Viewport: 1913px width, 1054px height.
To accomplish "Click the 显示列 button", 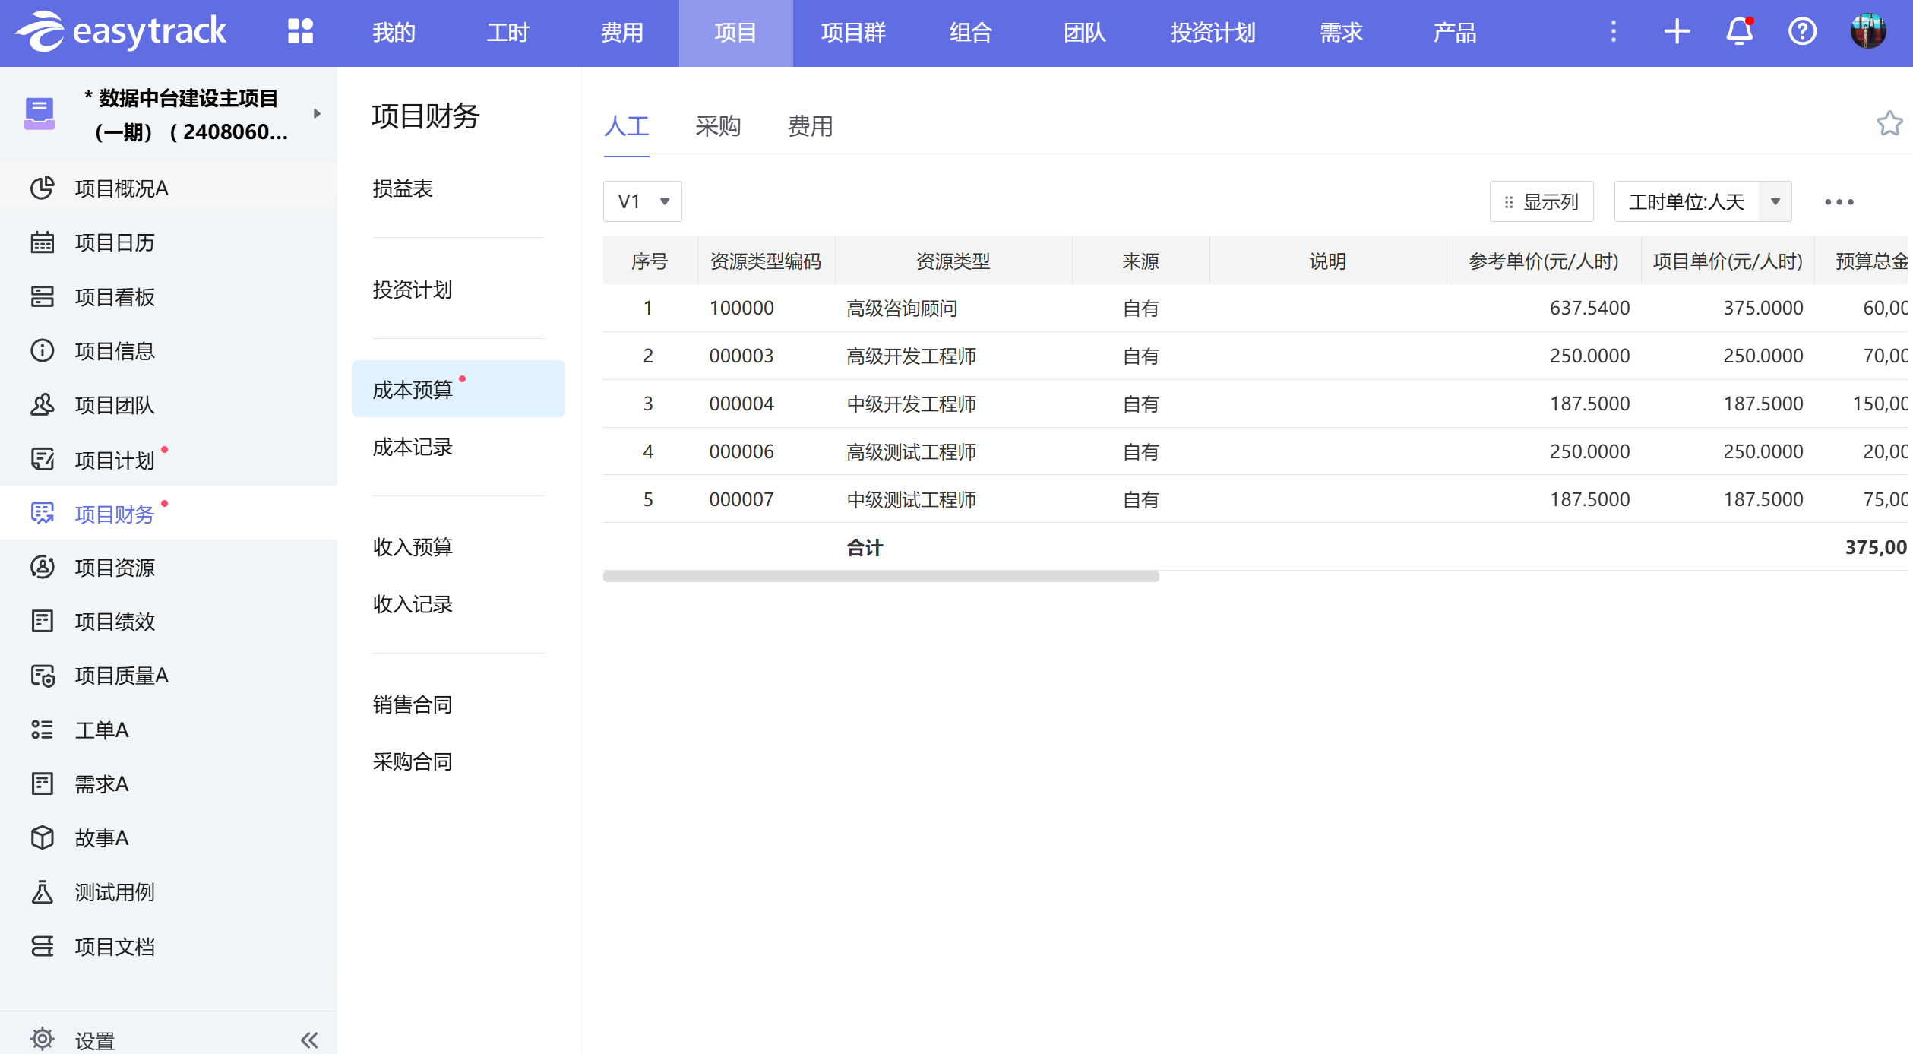I will pyautogui.click(x=1541, y=202).
